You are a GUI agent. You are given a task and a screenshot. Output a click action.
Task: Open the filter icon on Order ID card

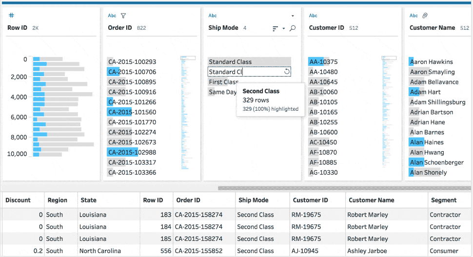(123, 16)
